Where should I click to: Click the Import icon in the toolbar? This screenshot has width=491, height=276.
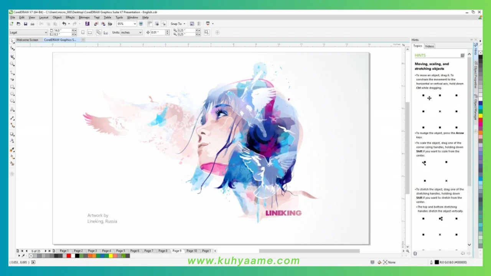click(96, 24)
